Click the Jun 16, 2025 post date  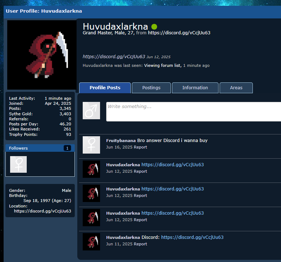(119, 147)
